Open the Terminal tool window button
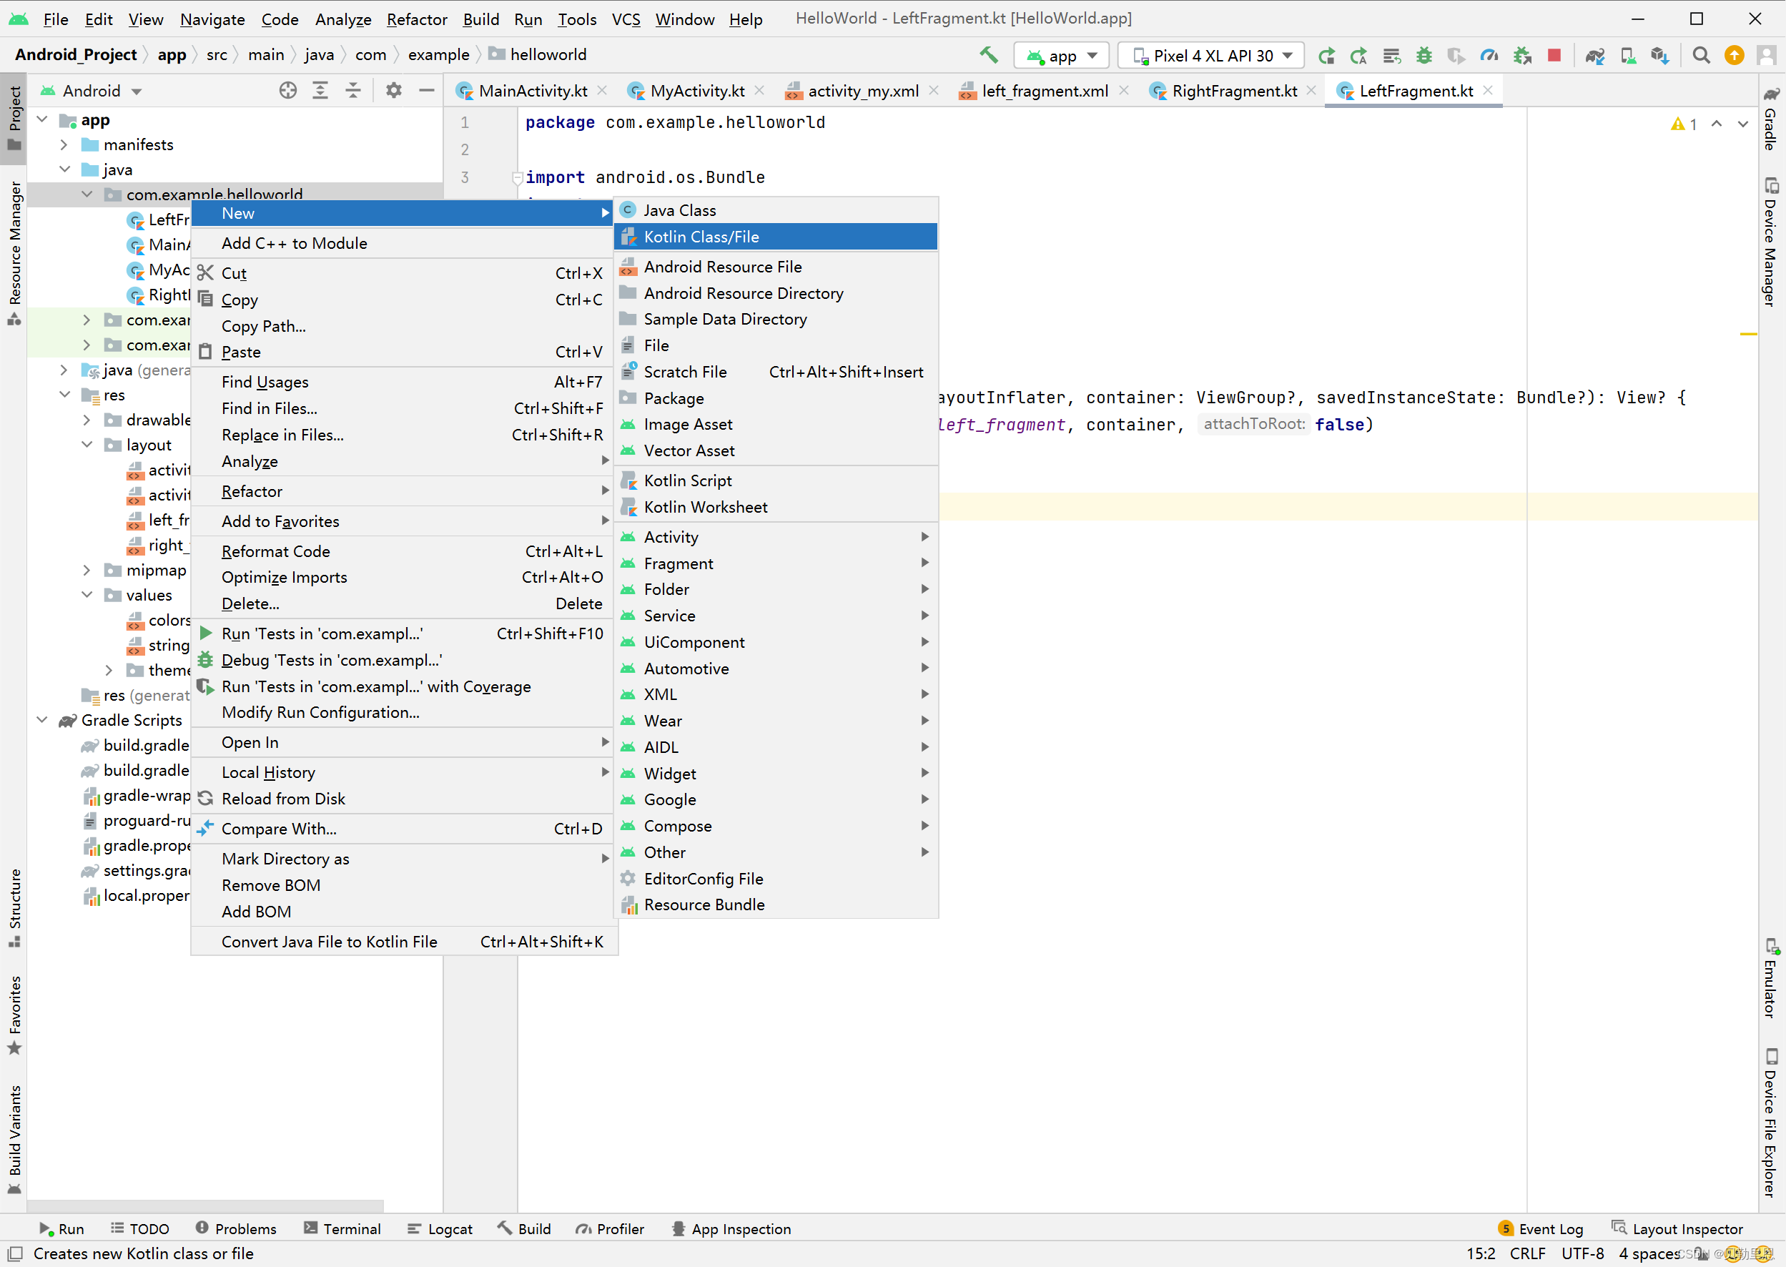Image resolution: width=1786 pixels, height=1267 pixels. coord(342,1229)
